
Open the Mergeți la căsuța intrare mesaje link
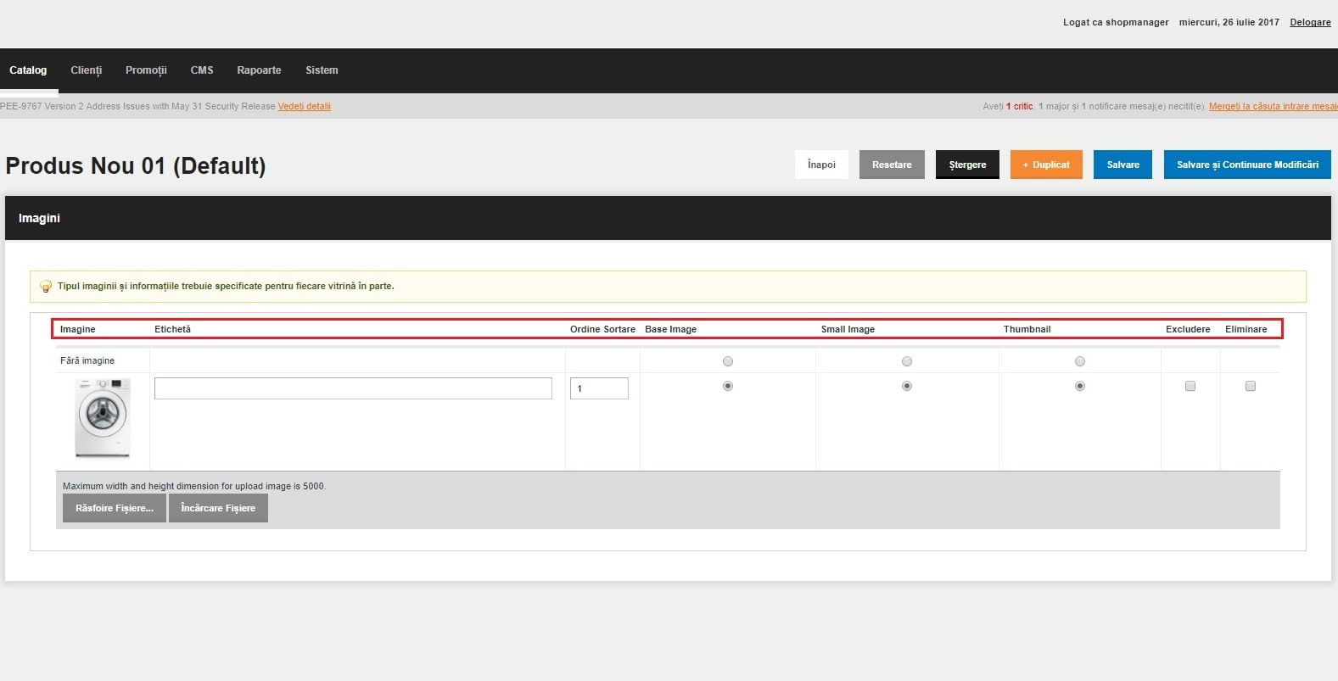tap(1274, 107)
